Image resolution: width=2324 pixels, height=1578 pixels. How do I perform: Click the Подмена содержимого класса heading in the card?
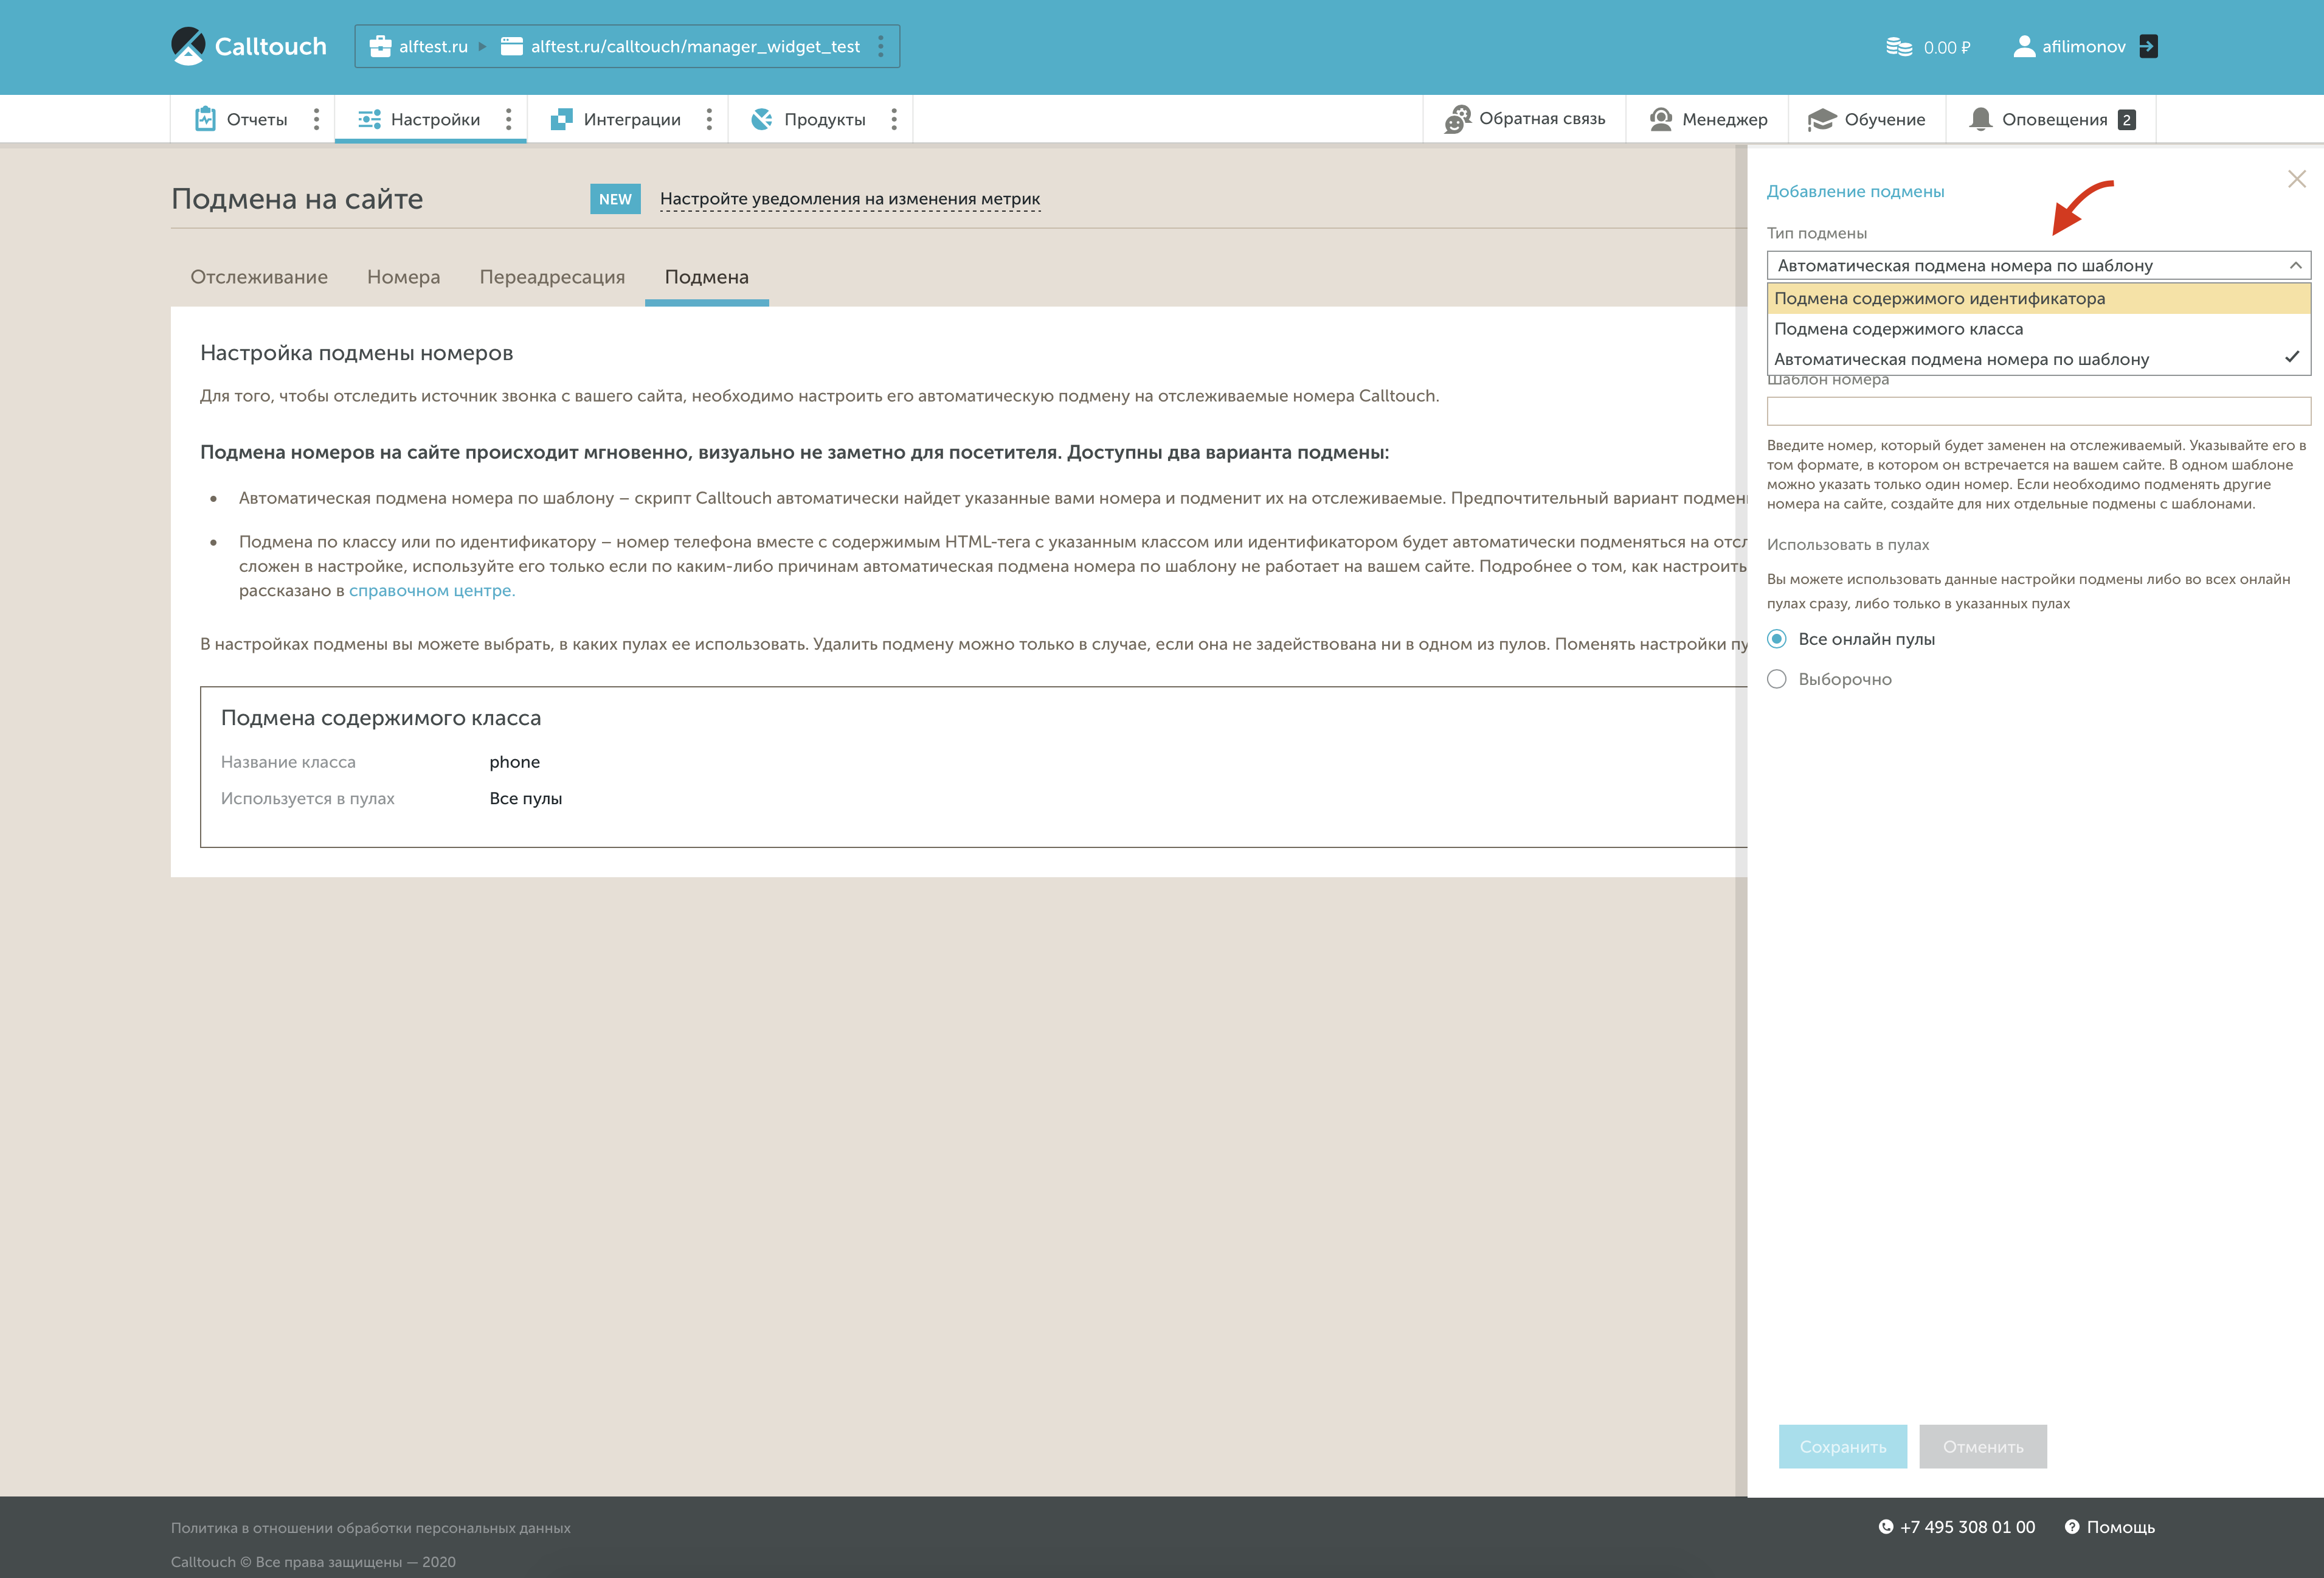(x=381, y=717)
